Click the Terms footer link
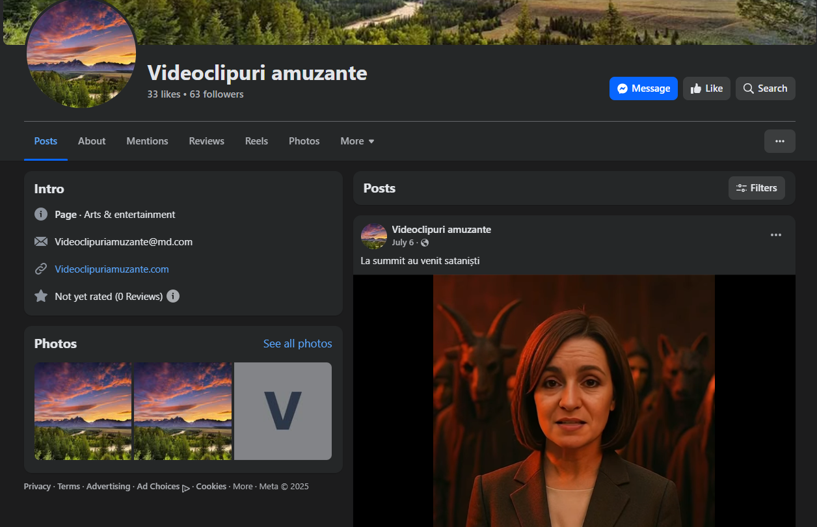The image size is (817, 527). 68,486
